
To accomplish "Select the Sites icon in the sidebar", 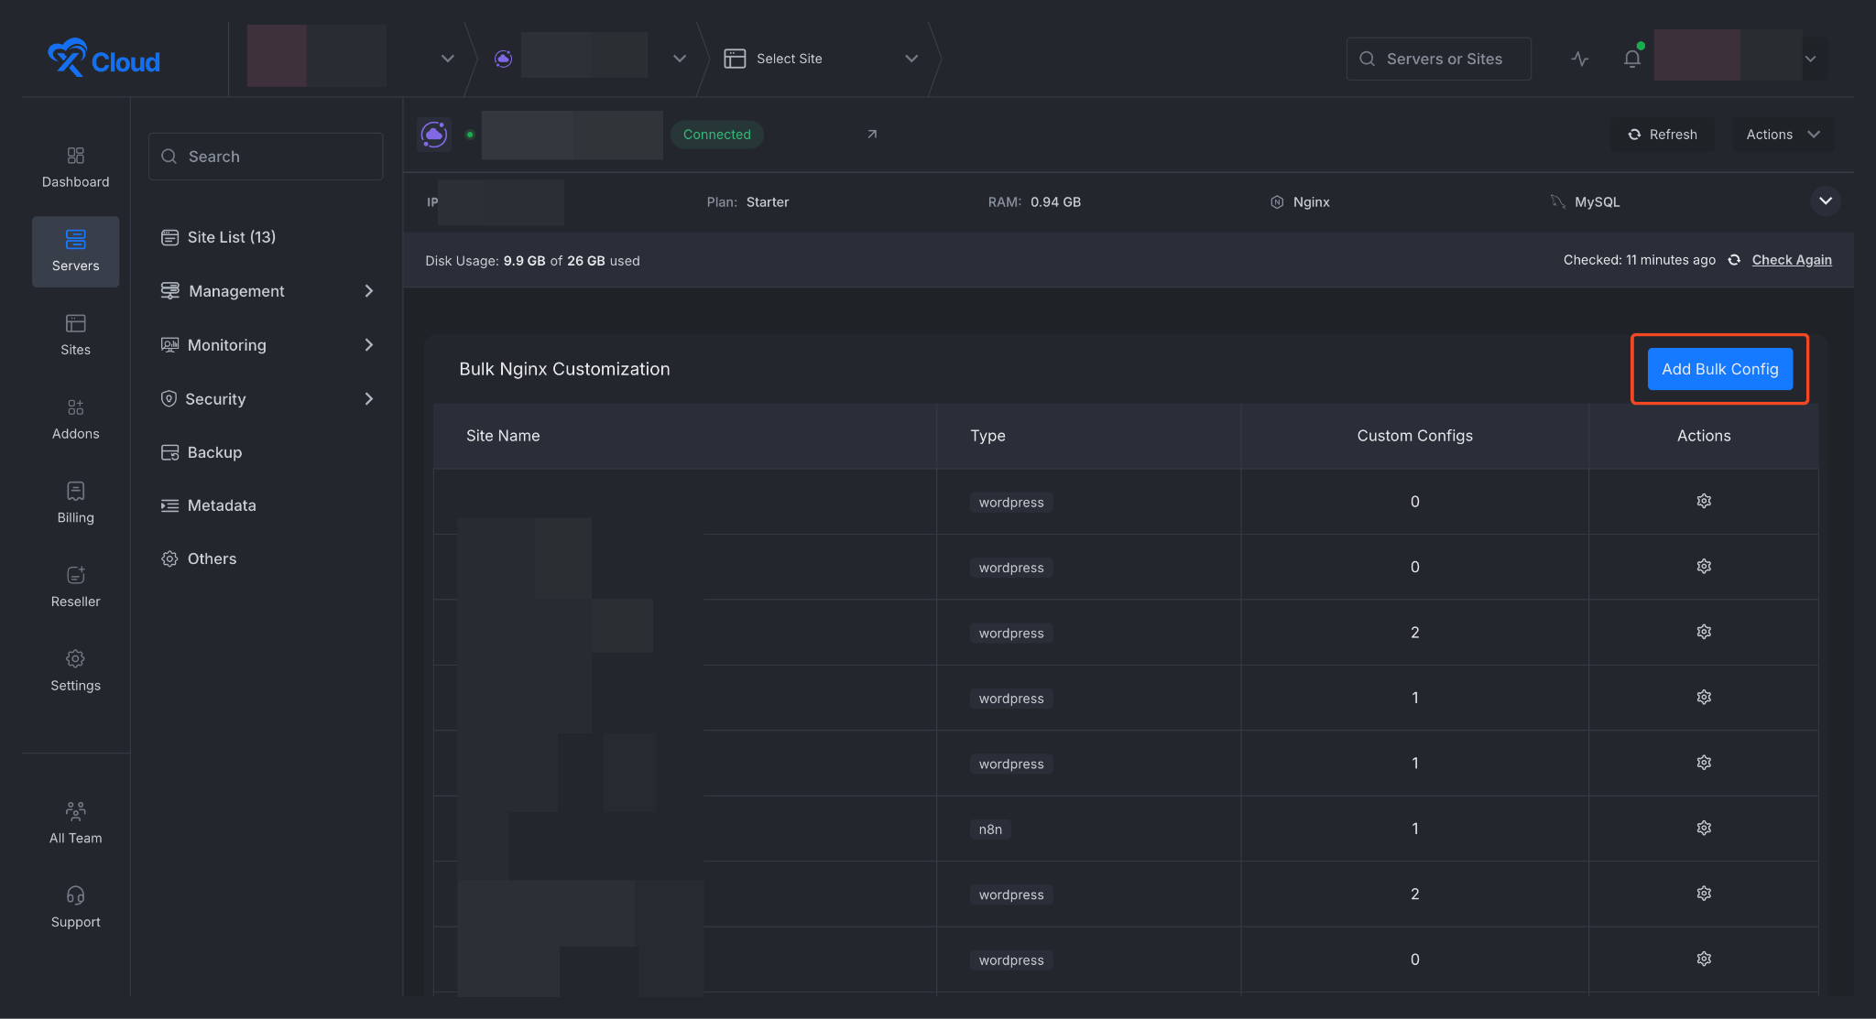I will 75,335.
